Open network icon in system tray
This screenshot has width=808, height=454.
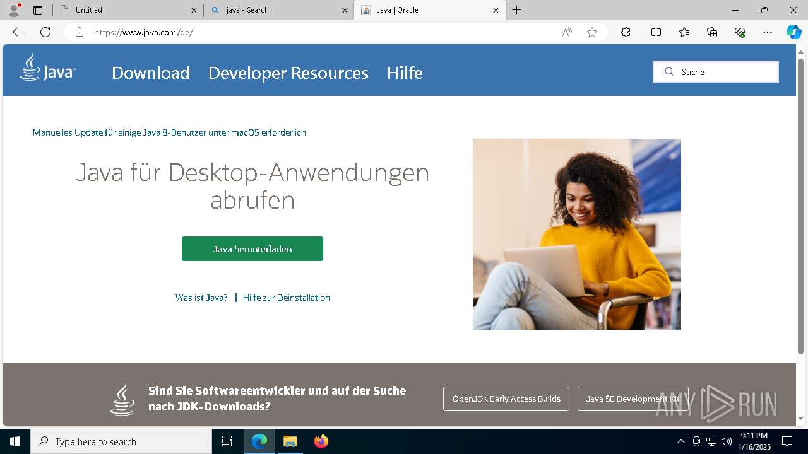pyautogui.click(x=711, y=441)
